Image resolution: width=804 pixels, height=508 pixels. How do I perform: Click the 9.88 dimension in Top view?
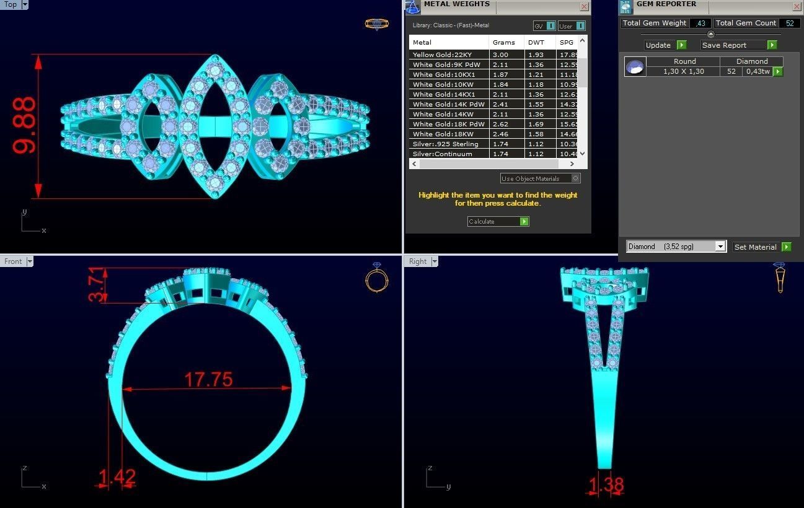click(24, 126)
